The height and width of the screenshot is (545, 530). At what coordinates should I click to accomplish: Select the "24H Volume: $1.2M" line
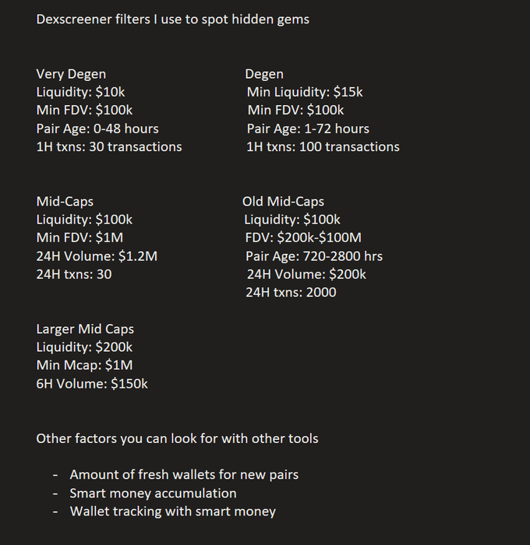click(97, 255)
